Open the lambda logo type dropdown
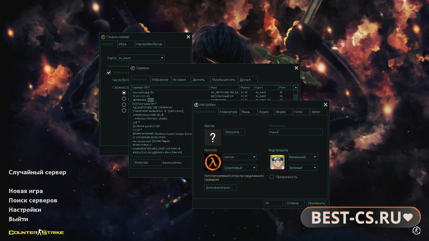 240,157
